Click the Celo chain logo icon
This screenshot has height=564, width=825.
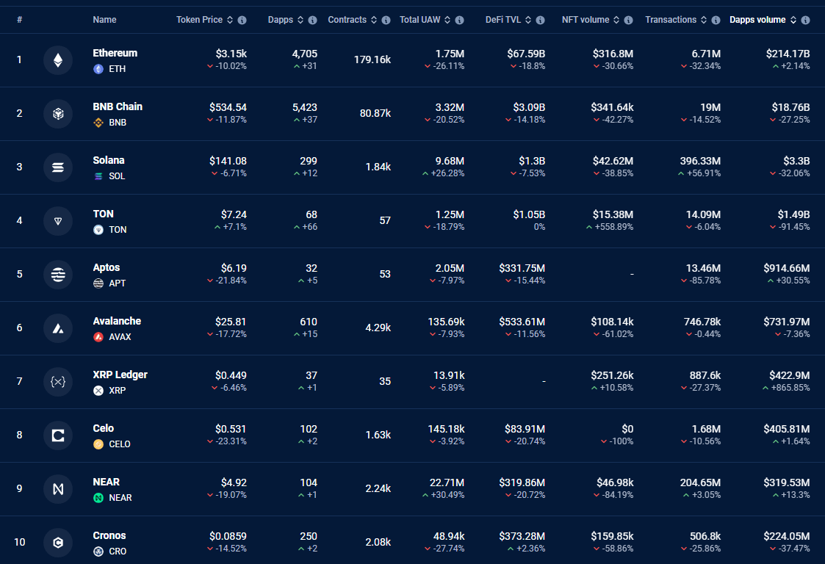pyautogui.click(x=58, y=435)
